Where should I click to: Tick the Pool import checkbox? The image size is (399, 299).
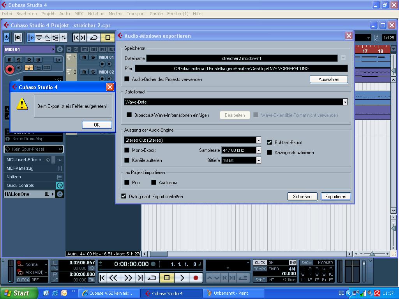(x=127, y=182)
